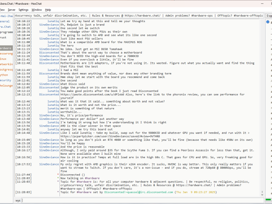The height and width of the screenshot is (204, 272).
Task: Open the networking channel
Action: click(x=6, y=64)
